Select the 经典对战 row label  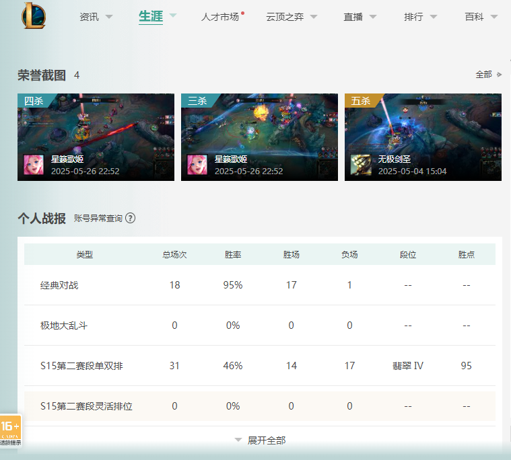[59, 285]
